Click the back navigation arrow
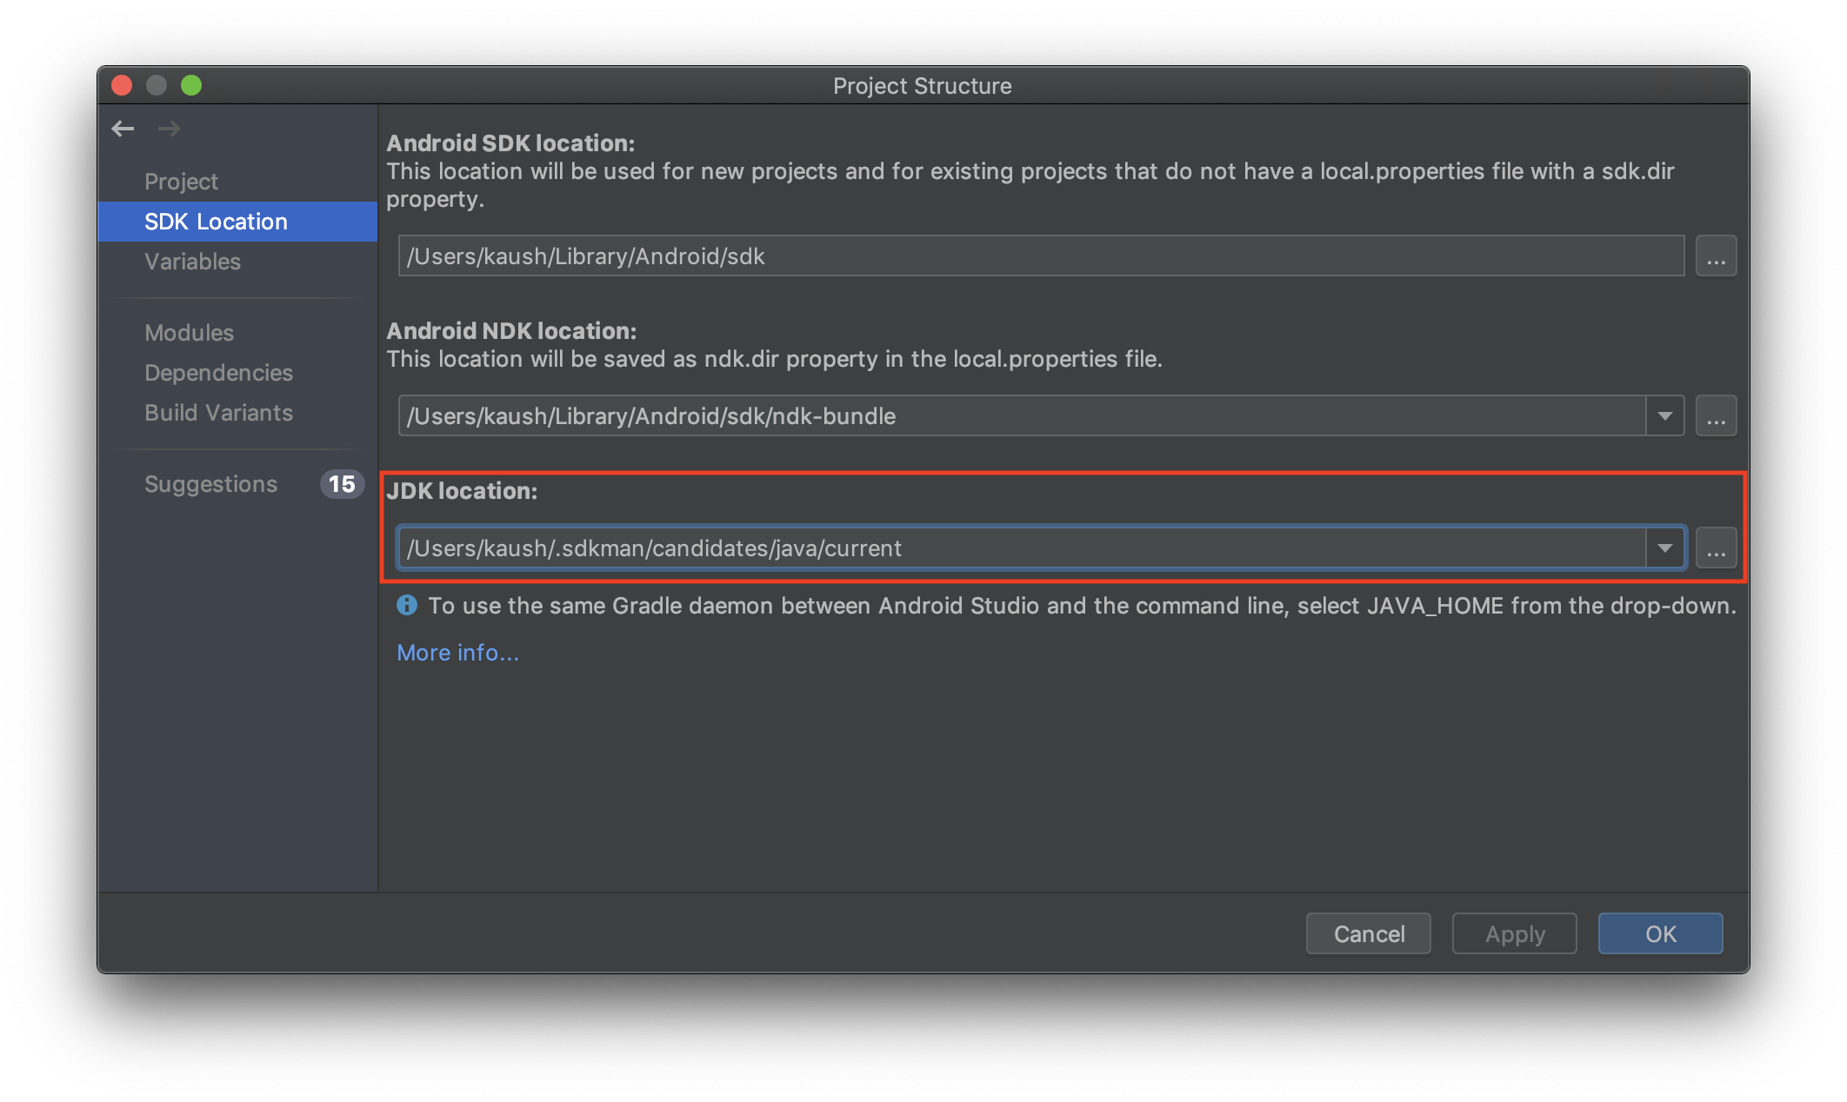Image resolution: width=1847 pixels, height=1102 pixels. 123,128
